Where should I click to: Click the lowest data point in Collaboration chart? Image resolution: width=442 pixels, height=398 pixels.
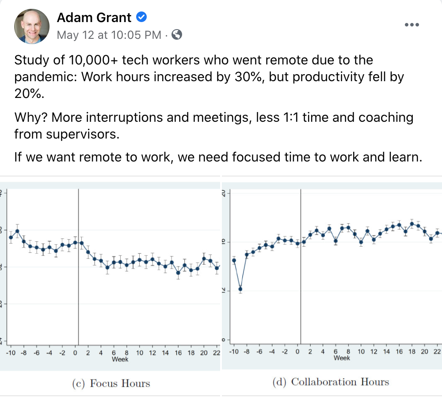pyautogui.click(x=240, y=289)
